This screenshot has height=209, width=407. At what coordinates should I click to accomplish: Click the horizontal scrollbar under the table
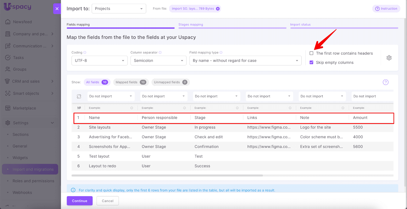pos(167,175)
